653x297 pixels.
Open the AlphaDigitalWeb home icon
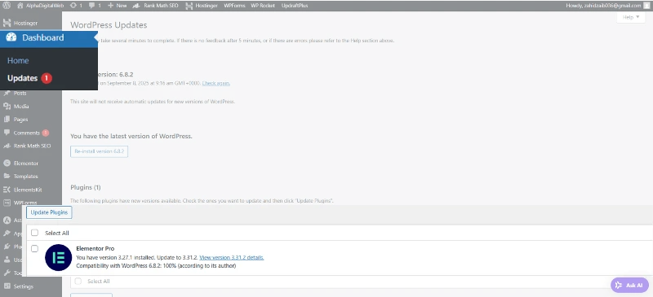pyautogui.click(x=20, y=6)
